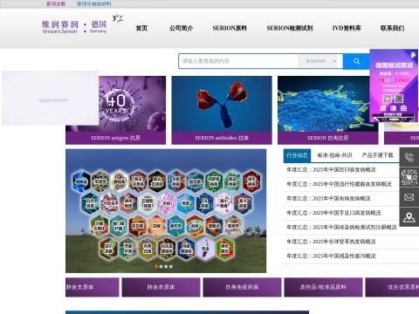Select the 产品手册下载 tab

click(x=378, y=155)
